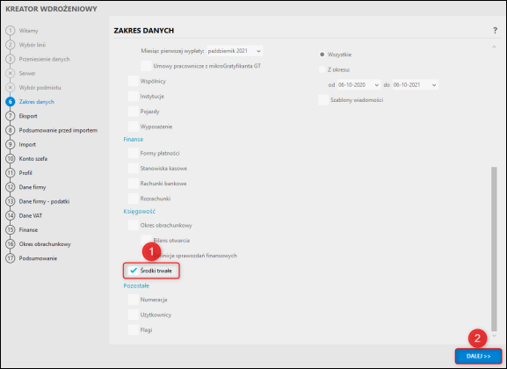The width and height of the screenshot is (507, 369).
Task: Tick the Stanowiska kasowe checkbox
Action: 134,169
